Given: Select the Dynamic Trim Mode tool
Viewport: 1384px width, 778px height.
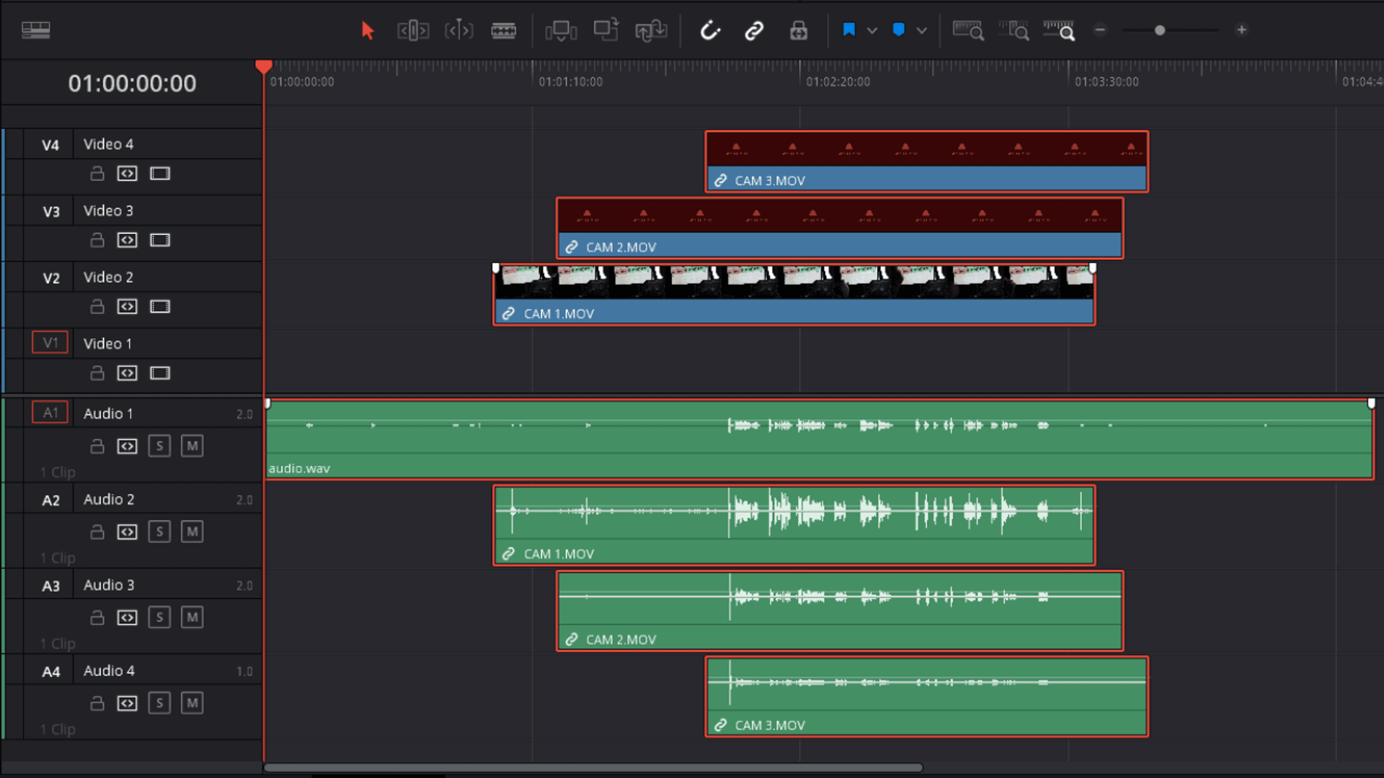Looking at the screenshot, I should 458,30.
